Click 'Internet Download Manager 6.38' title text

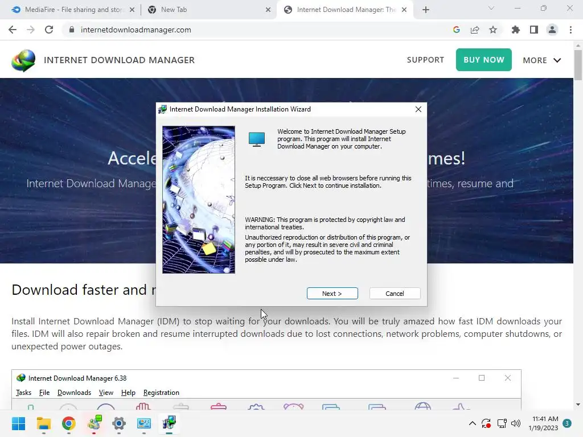pos(77,378)
